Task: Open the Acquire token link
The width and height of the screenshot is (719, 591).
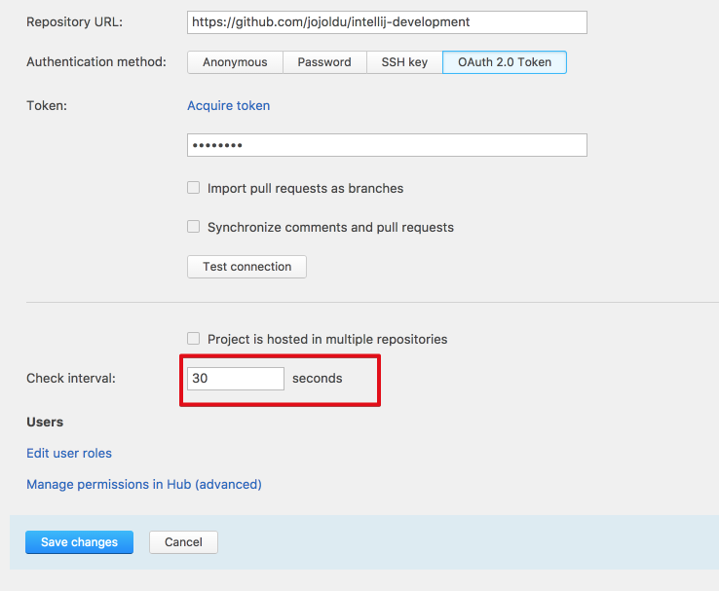Action: click(228, 106)
